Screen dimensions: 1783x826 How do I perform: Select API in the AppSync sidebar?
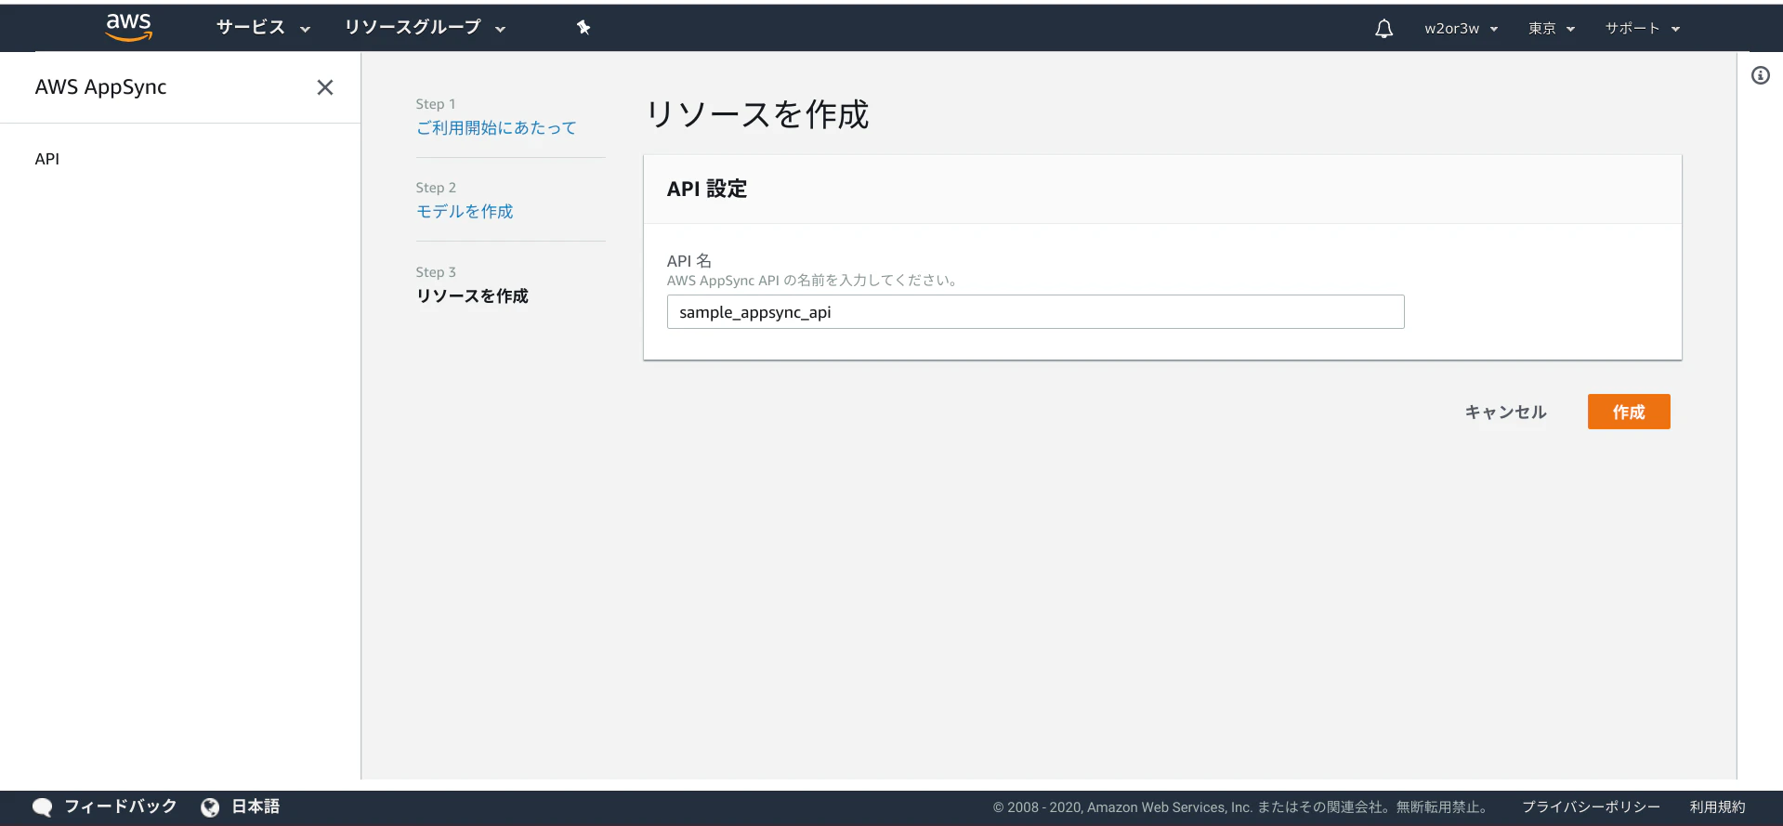pyautogui.click(x=47, y=159)
